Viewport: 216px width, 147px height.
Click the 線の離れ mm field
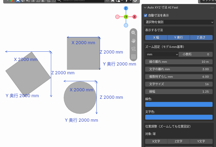[x=179, y=62]
